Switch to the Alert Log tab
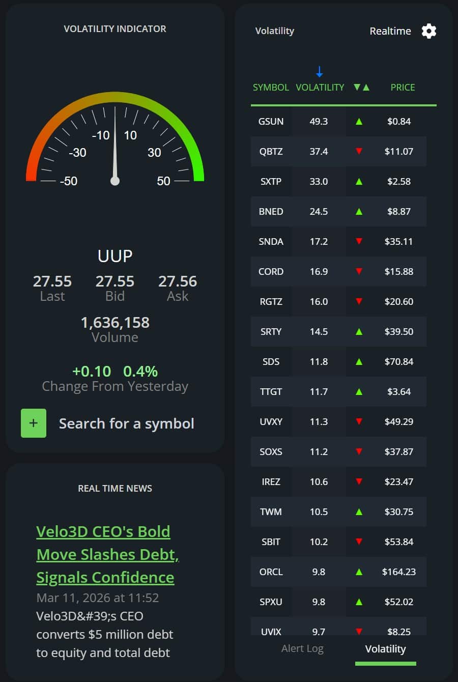 (x=302, y=648)
